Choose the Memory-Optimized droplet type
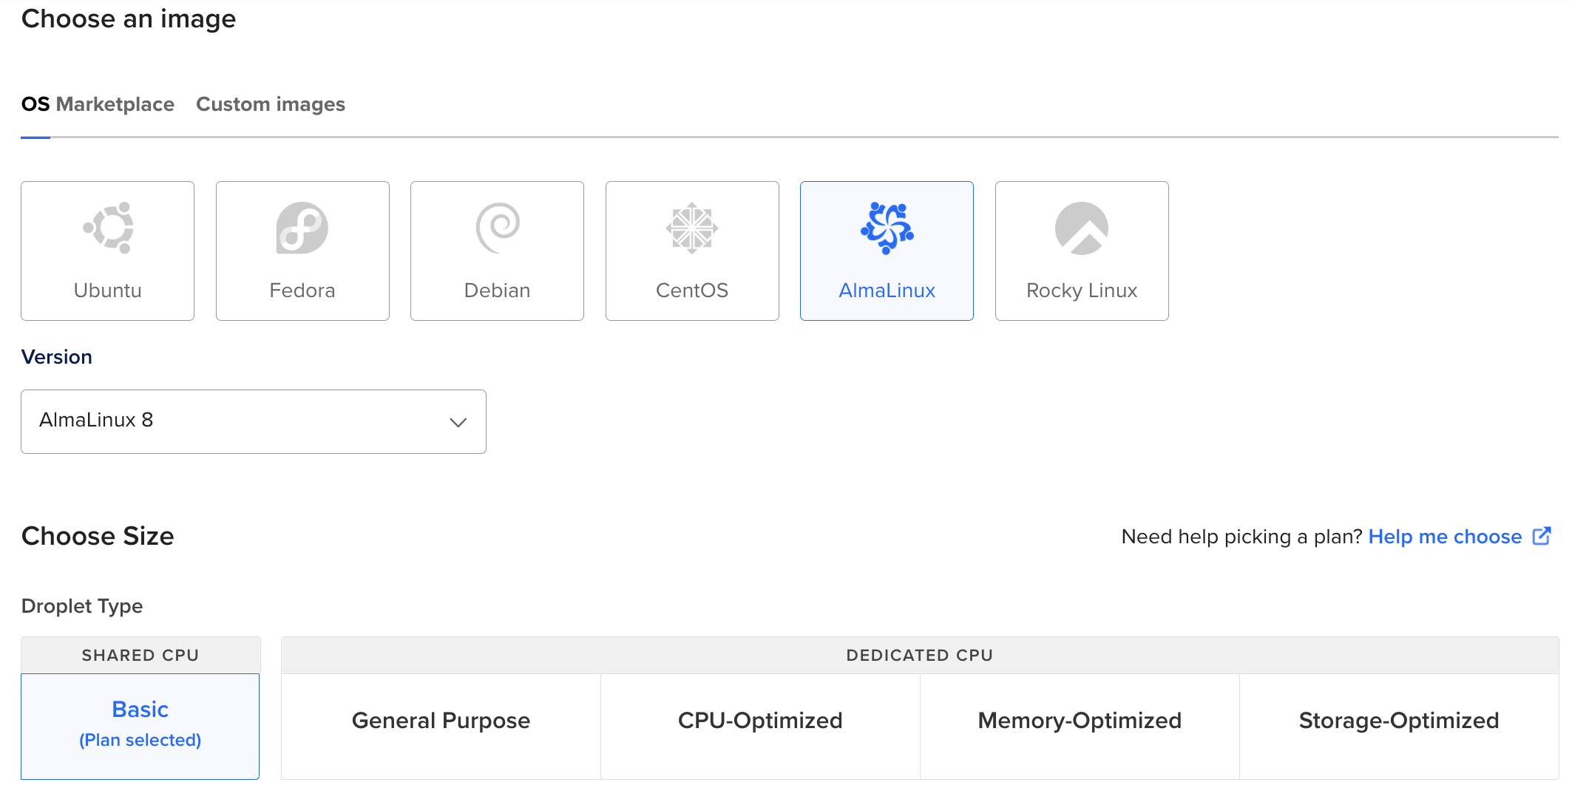The height and width of the screenshot is (785, 1572). click(1080, 721)
